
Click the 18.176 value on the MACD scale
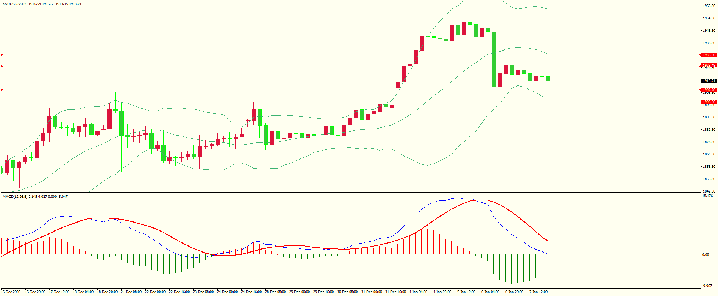707,196
